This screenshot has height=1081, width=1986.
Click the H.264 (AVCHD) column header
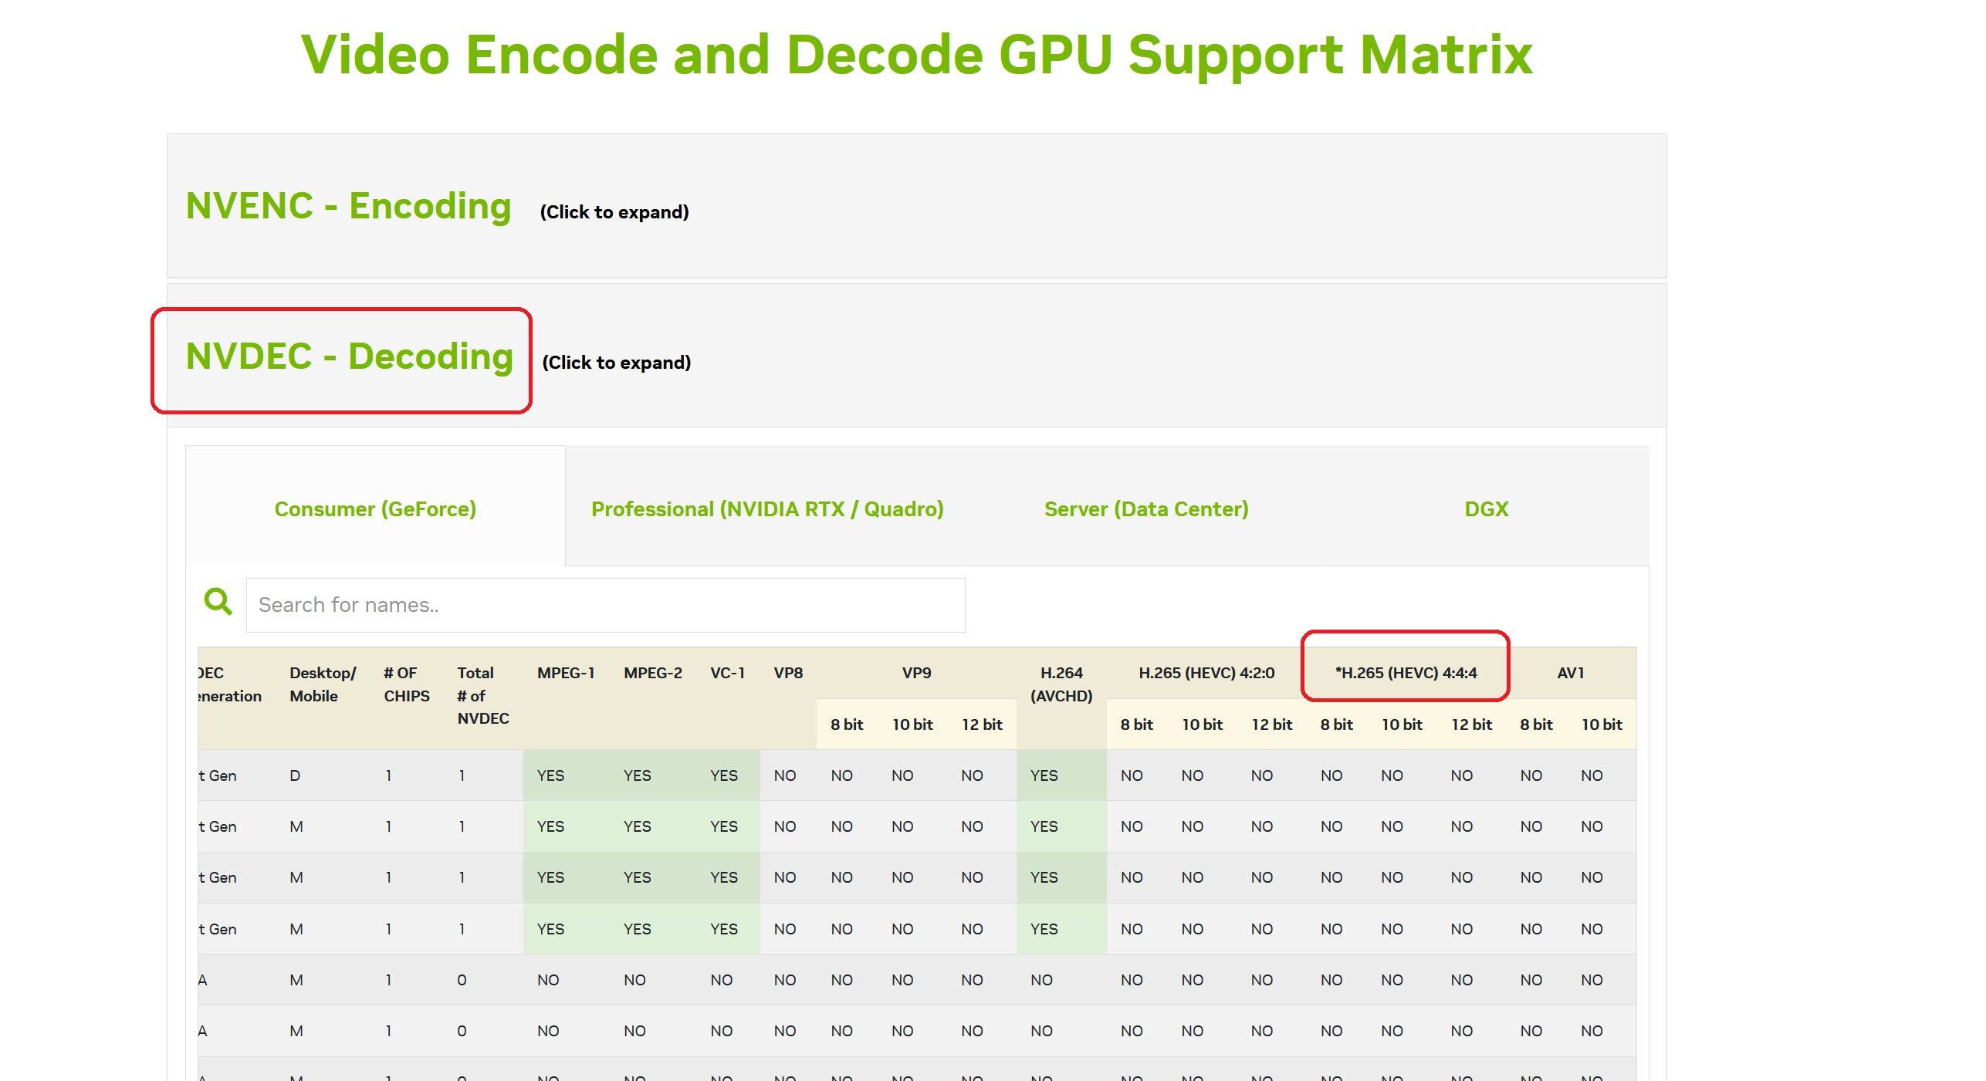[x=1061, y=684]
